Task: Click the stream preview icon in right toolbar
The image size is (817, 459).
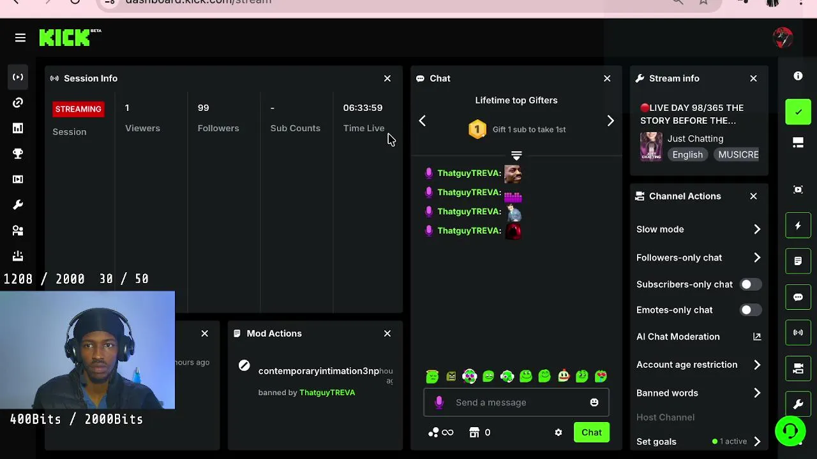Action: coord(798,189)
